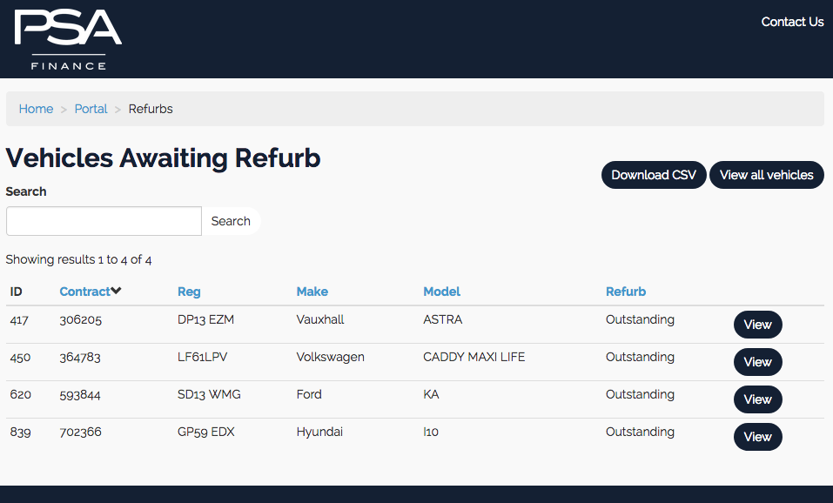
Task: Click the Search button
Action: pos(231,221)
